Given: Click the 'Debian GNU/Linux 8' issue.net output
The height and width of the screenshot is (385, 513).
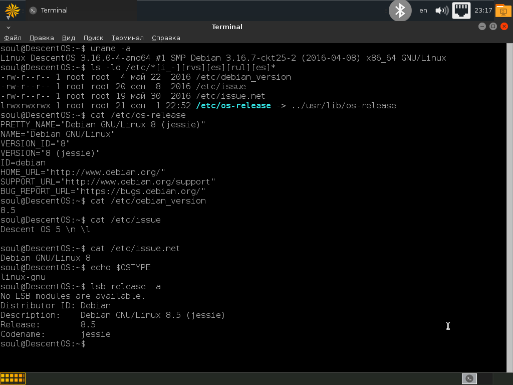Looking at the screenshot, I should (x=46, y=258).
